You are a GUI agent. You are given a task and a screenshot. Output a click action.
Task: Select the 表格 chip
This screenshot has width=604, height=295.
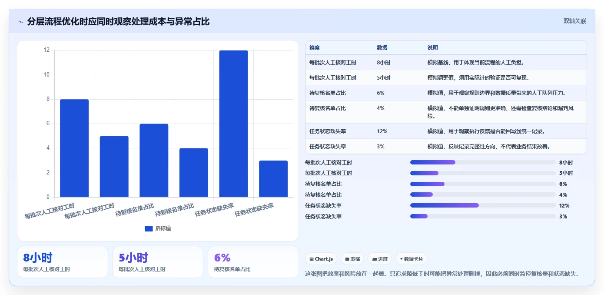point(352,259)
